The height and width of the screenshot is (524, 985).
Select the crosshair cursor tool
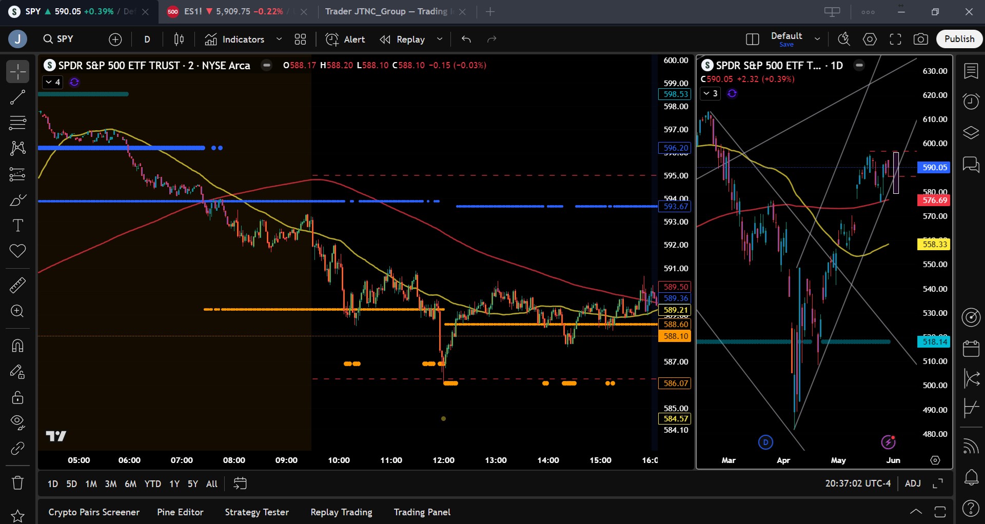click(17, 72)
